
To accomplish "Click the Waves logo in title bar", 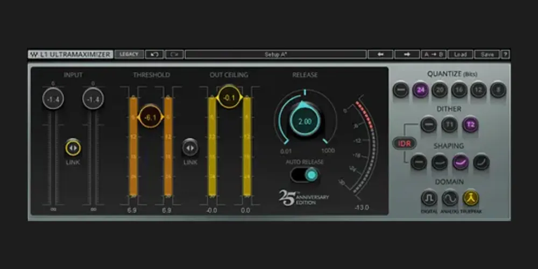I will (33, 54).
